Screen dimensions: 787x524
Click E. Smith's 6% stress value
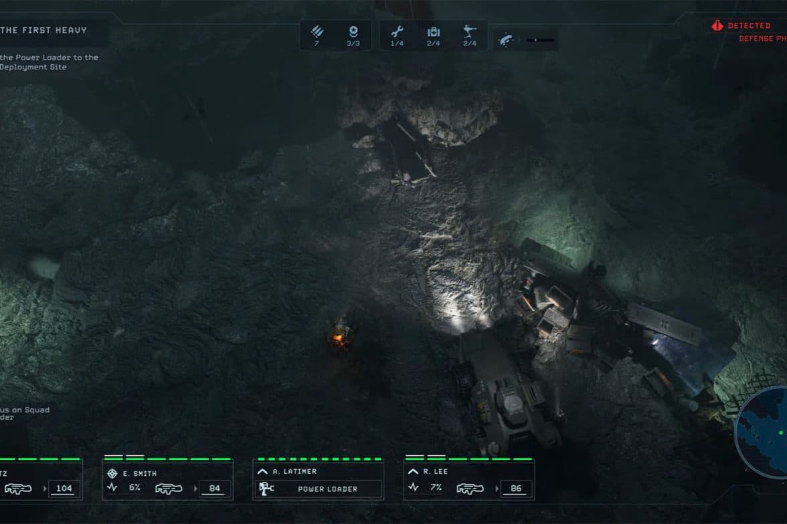(135, 487)
